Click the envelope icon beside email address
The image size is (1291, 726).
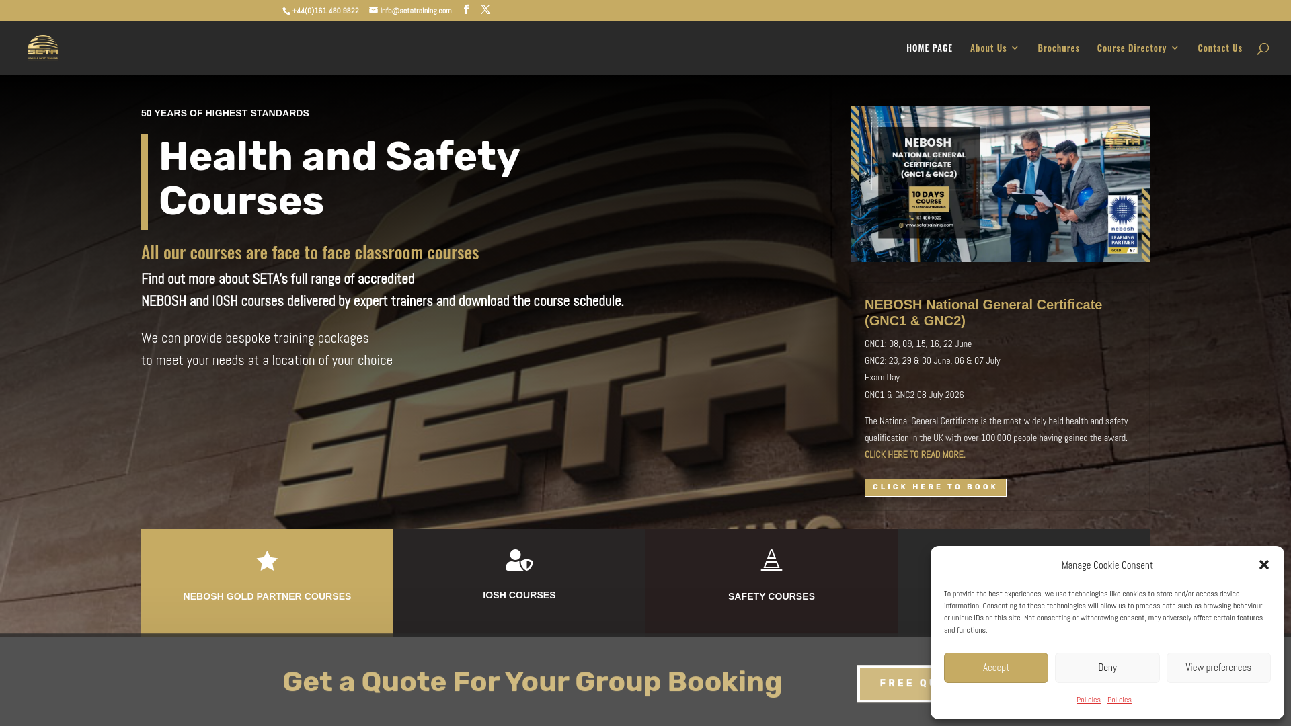374,10
